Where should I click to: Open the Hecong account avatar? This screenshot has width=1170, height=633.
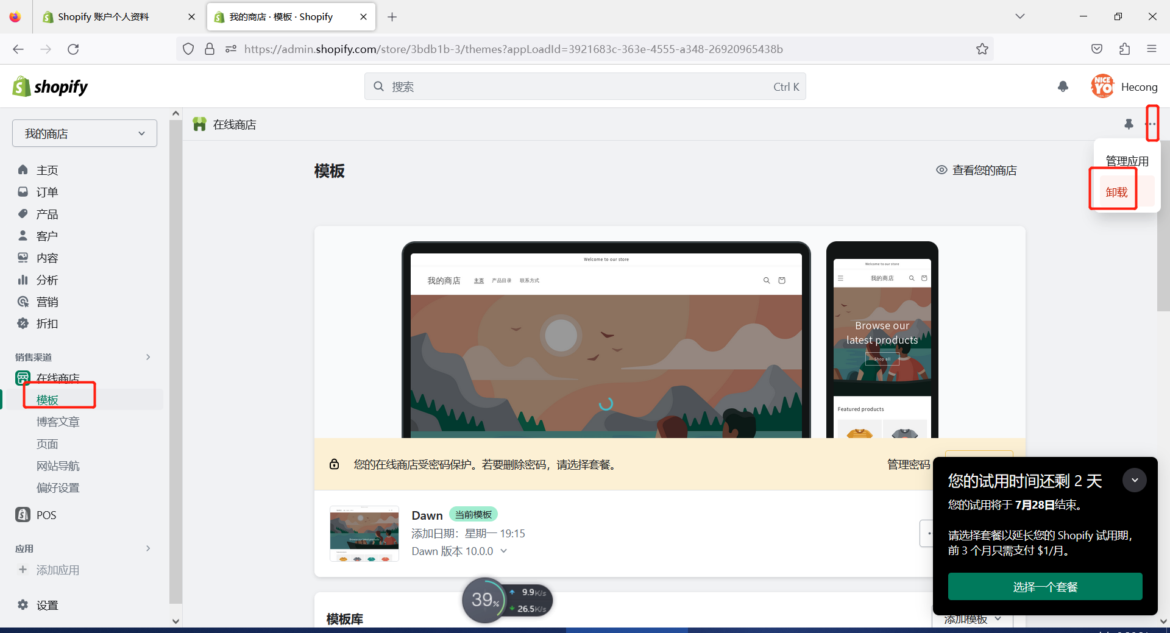(1102, 87)
